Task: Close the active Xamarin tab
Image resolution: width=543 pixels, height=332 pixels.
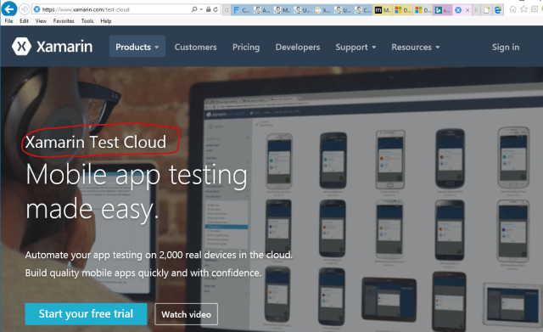Action: click(x=467, y=10)
